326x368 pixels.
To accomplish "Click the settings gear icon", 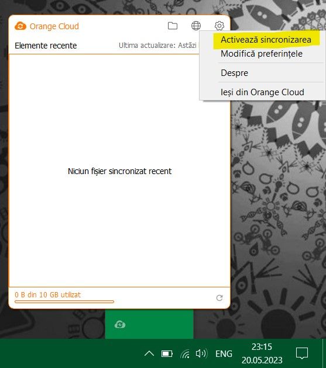I will pos(219,26).
